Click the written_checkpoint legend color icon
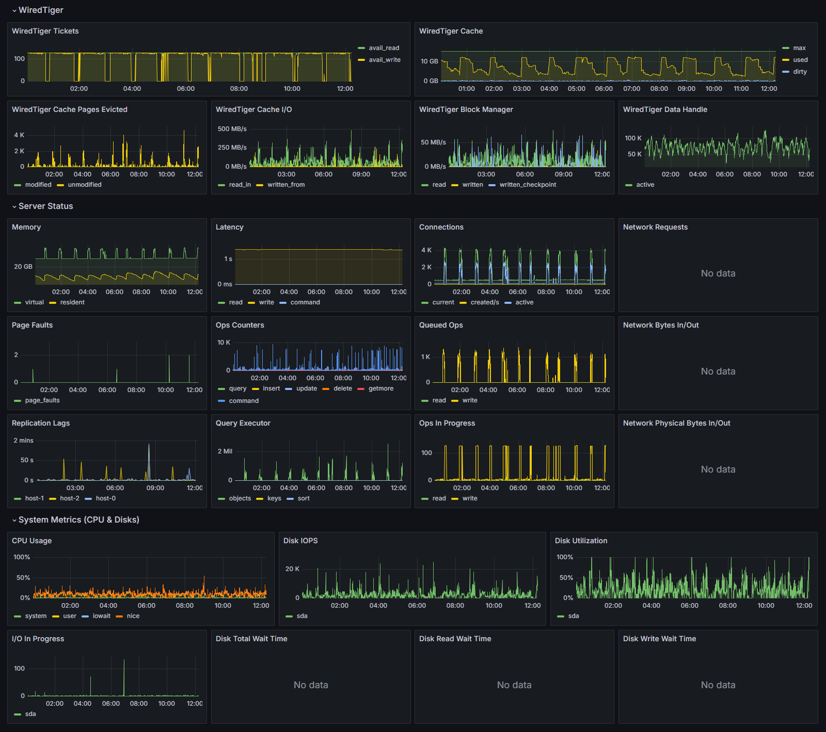826x732 pixels. (x=492, y=185)
